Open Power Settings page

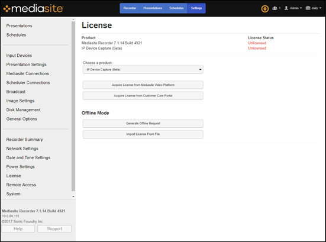[x=20, y=167]
